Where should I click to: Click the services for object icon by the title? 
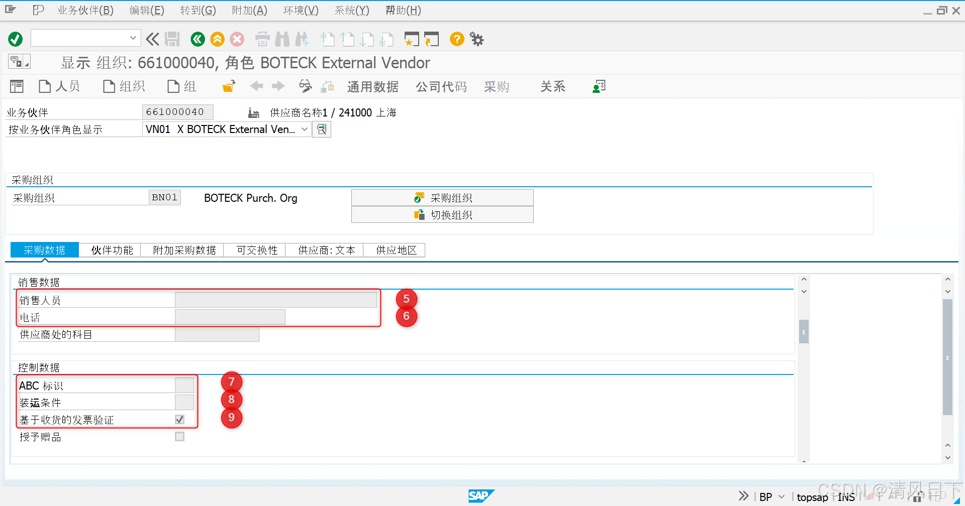coord(19,62)
